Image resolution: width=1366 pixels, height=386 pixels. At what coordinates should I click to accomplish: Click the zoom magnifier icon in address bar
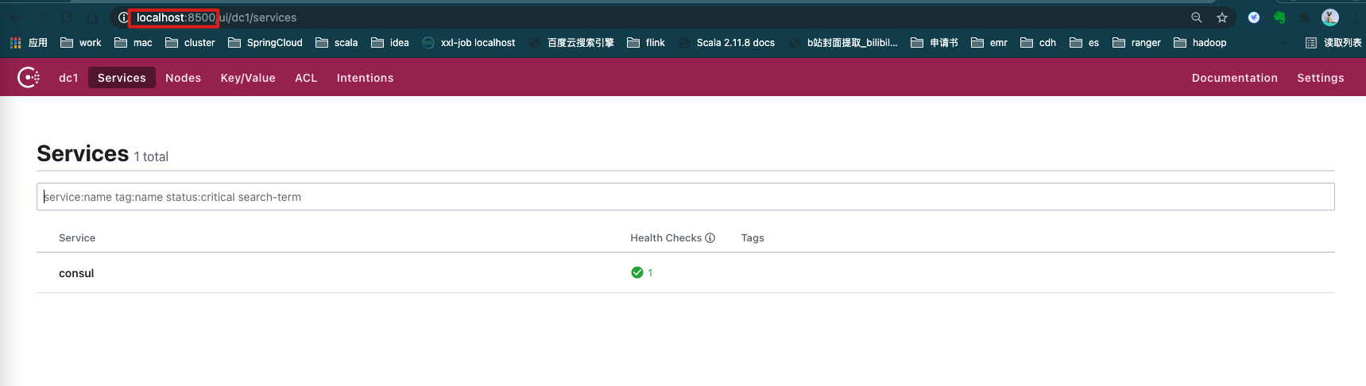[x=1196, y=17]
